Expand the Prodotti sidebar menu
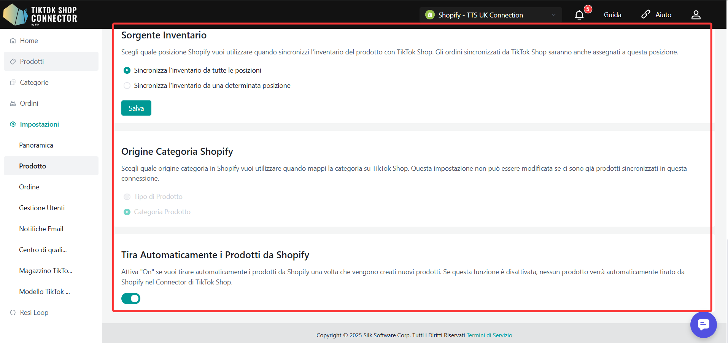This screenshot has width=728, height=343. pyautogui.click(x=32, y=62)
